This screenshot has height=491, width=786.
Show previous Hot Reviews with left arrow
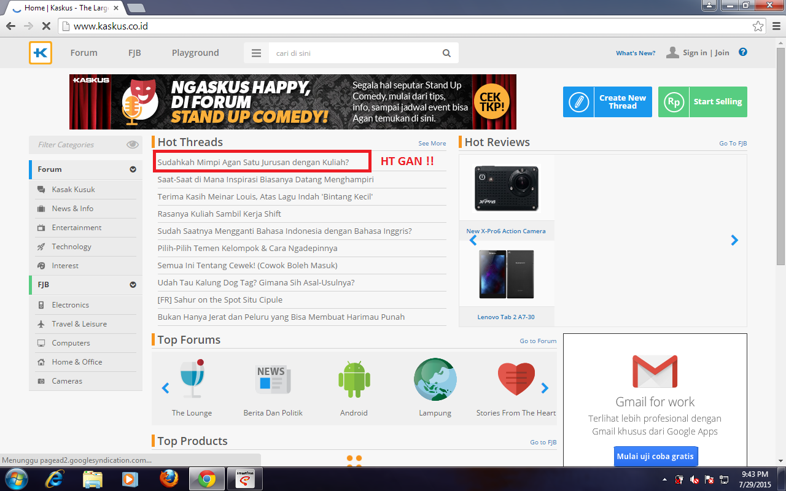point(473,241)
